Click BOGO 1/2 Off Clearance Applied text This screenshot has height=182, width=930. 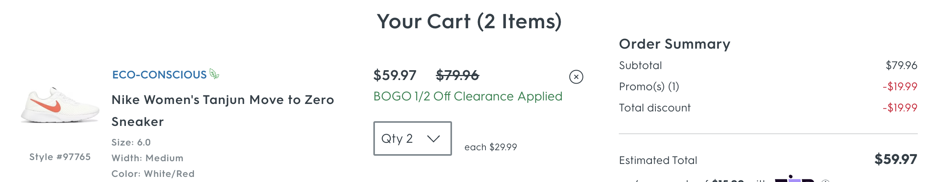tap(467, 96)
